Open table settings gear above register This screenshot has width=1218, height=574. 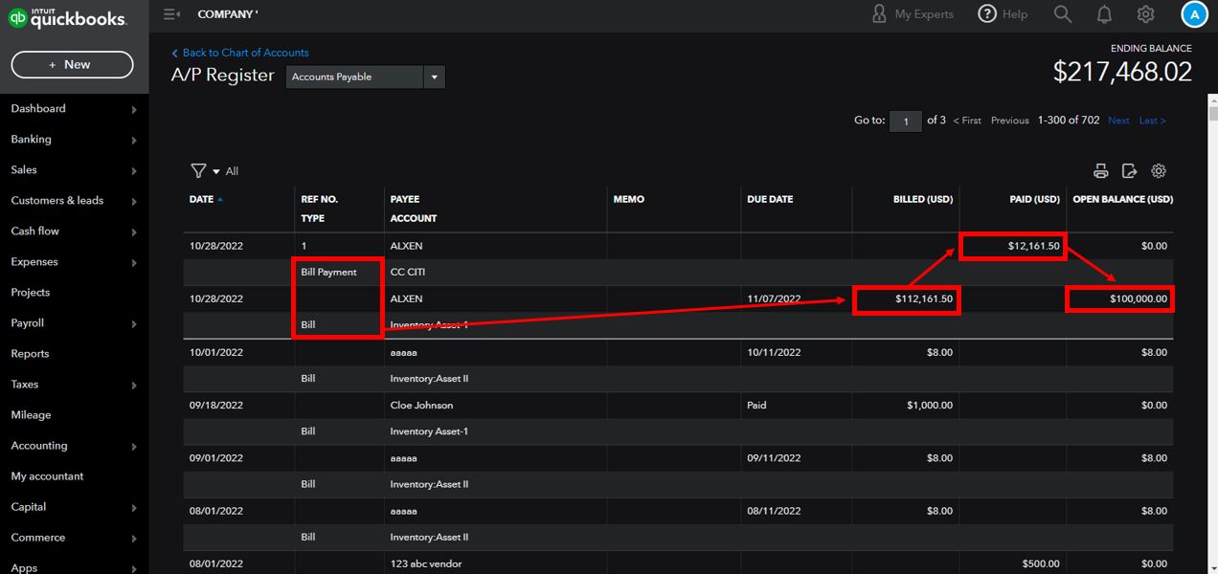point(1159,171)
